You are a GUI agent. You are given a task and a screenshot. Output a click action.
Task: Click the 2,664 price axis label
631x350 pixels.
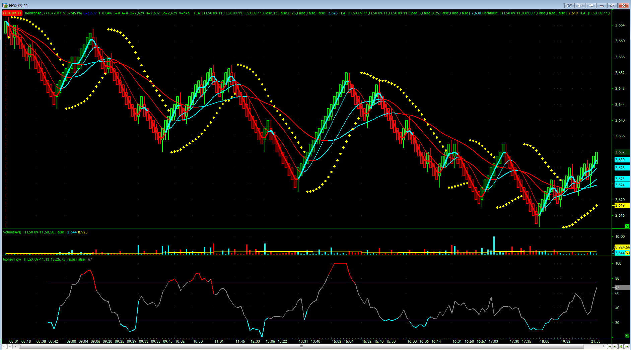click(620, 25)
